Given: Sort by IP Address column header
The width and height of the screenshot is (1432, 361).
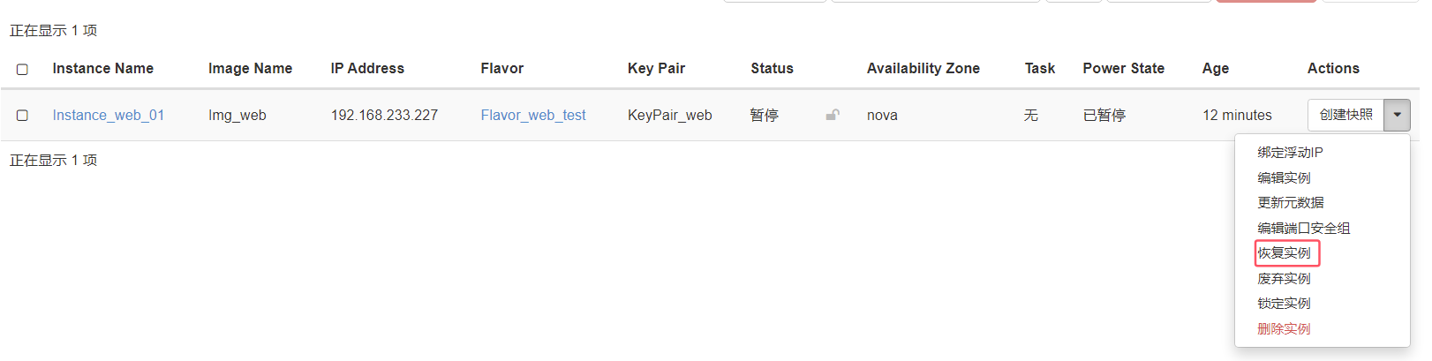Looking at the screenshot, I should (x=367, y=69).
